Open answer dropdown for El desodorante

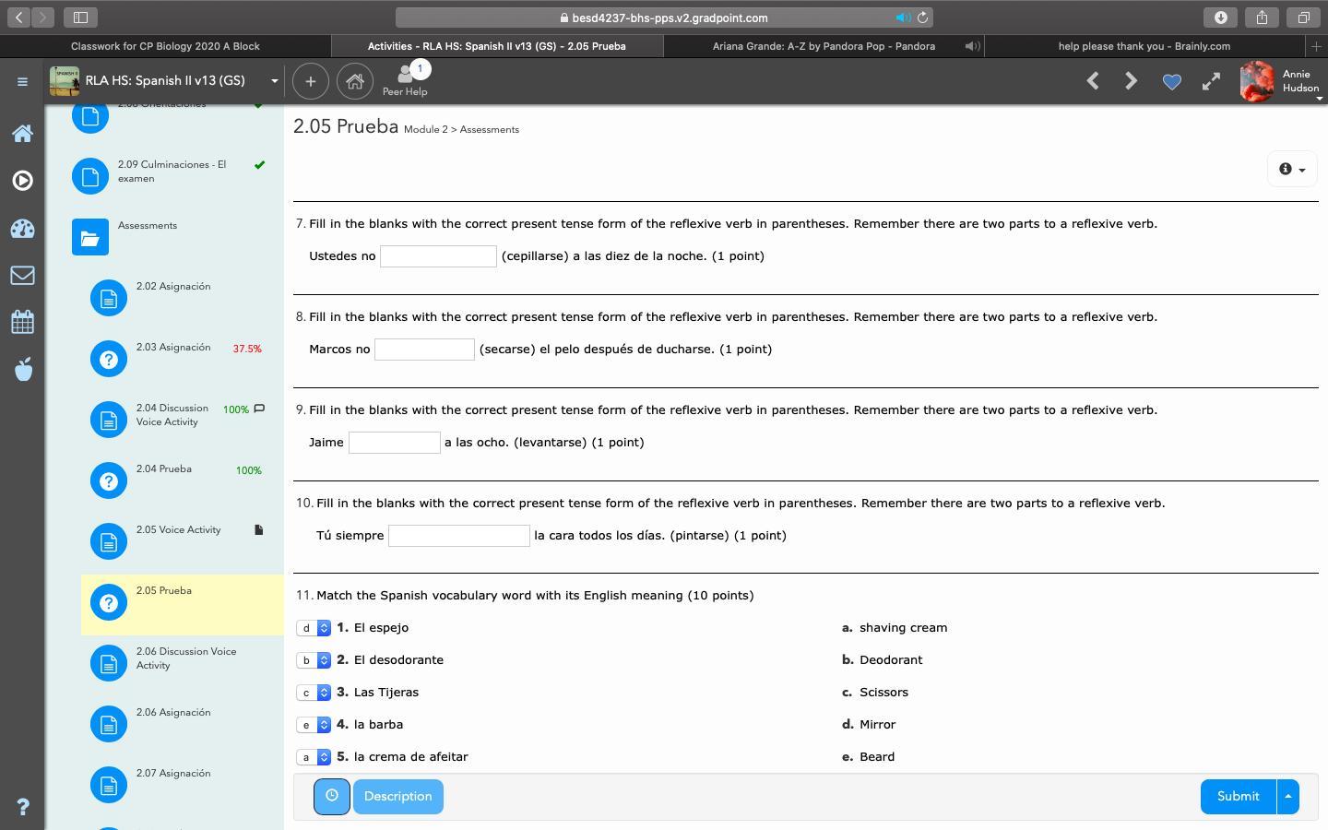point(314,660)
